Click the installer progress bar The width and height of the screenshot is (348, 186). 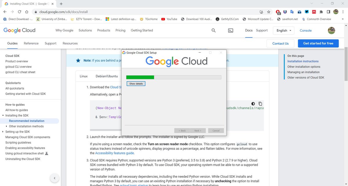click(x=174, y=77)
